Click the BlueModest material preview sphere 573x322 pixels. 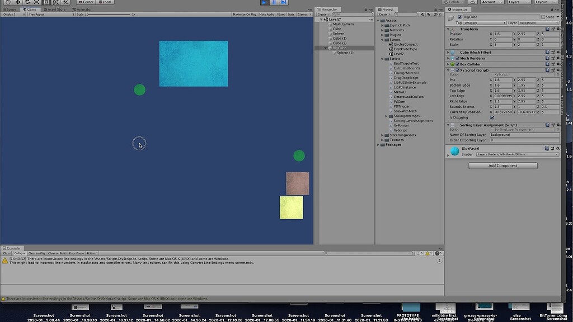click(x=455, y=151)
